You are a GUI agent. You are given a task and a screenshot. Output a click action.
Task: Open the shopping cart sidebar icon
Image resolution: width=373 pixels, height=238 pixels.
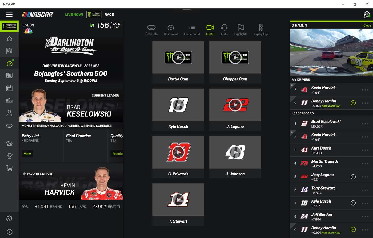point(9,168)
